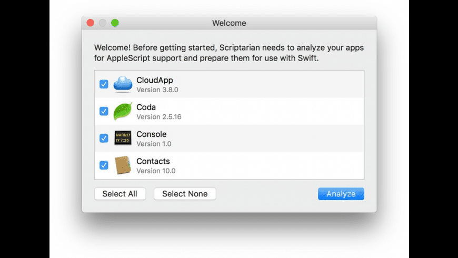Click the Console warning log icon
The height and width of the screenshot is (258, 458).
pos(123,137)
